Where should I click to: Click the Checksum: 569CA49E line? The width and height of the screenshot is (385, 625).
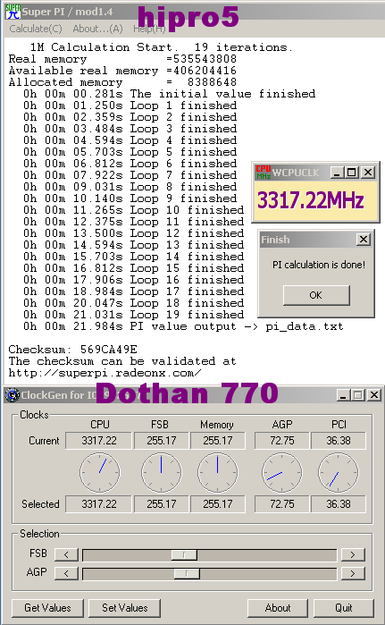pyautogui.click(x=73, y=350)
